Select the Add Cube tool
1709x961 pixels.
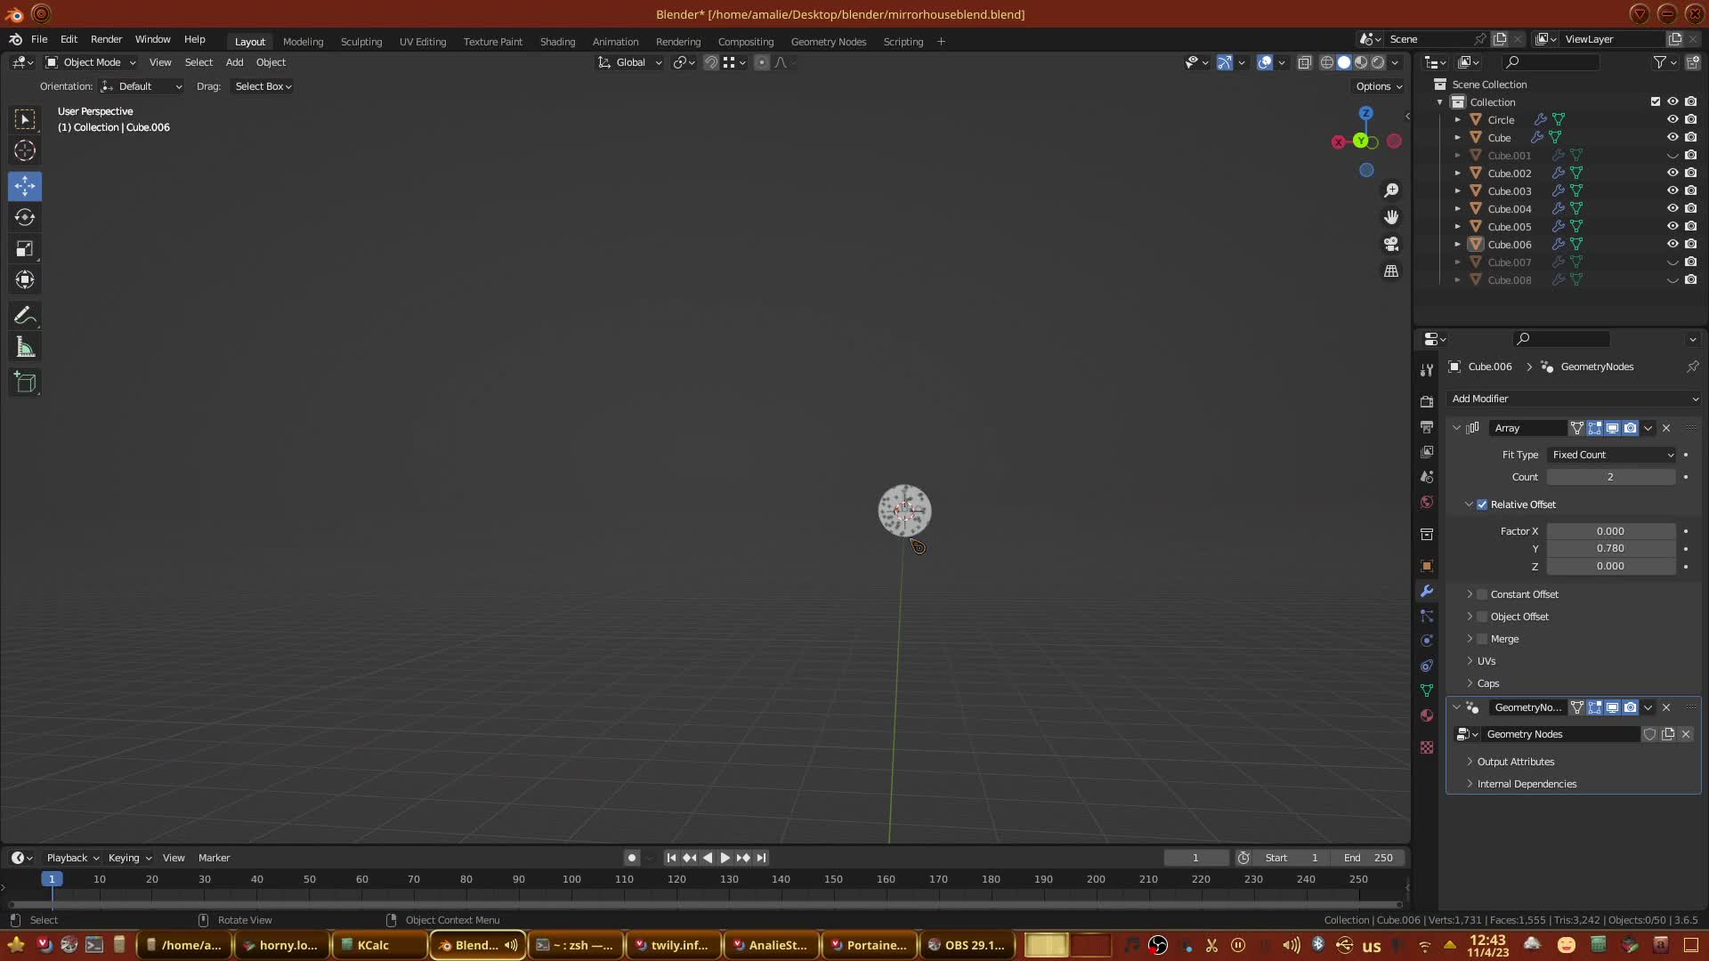pos(25,383)
